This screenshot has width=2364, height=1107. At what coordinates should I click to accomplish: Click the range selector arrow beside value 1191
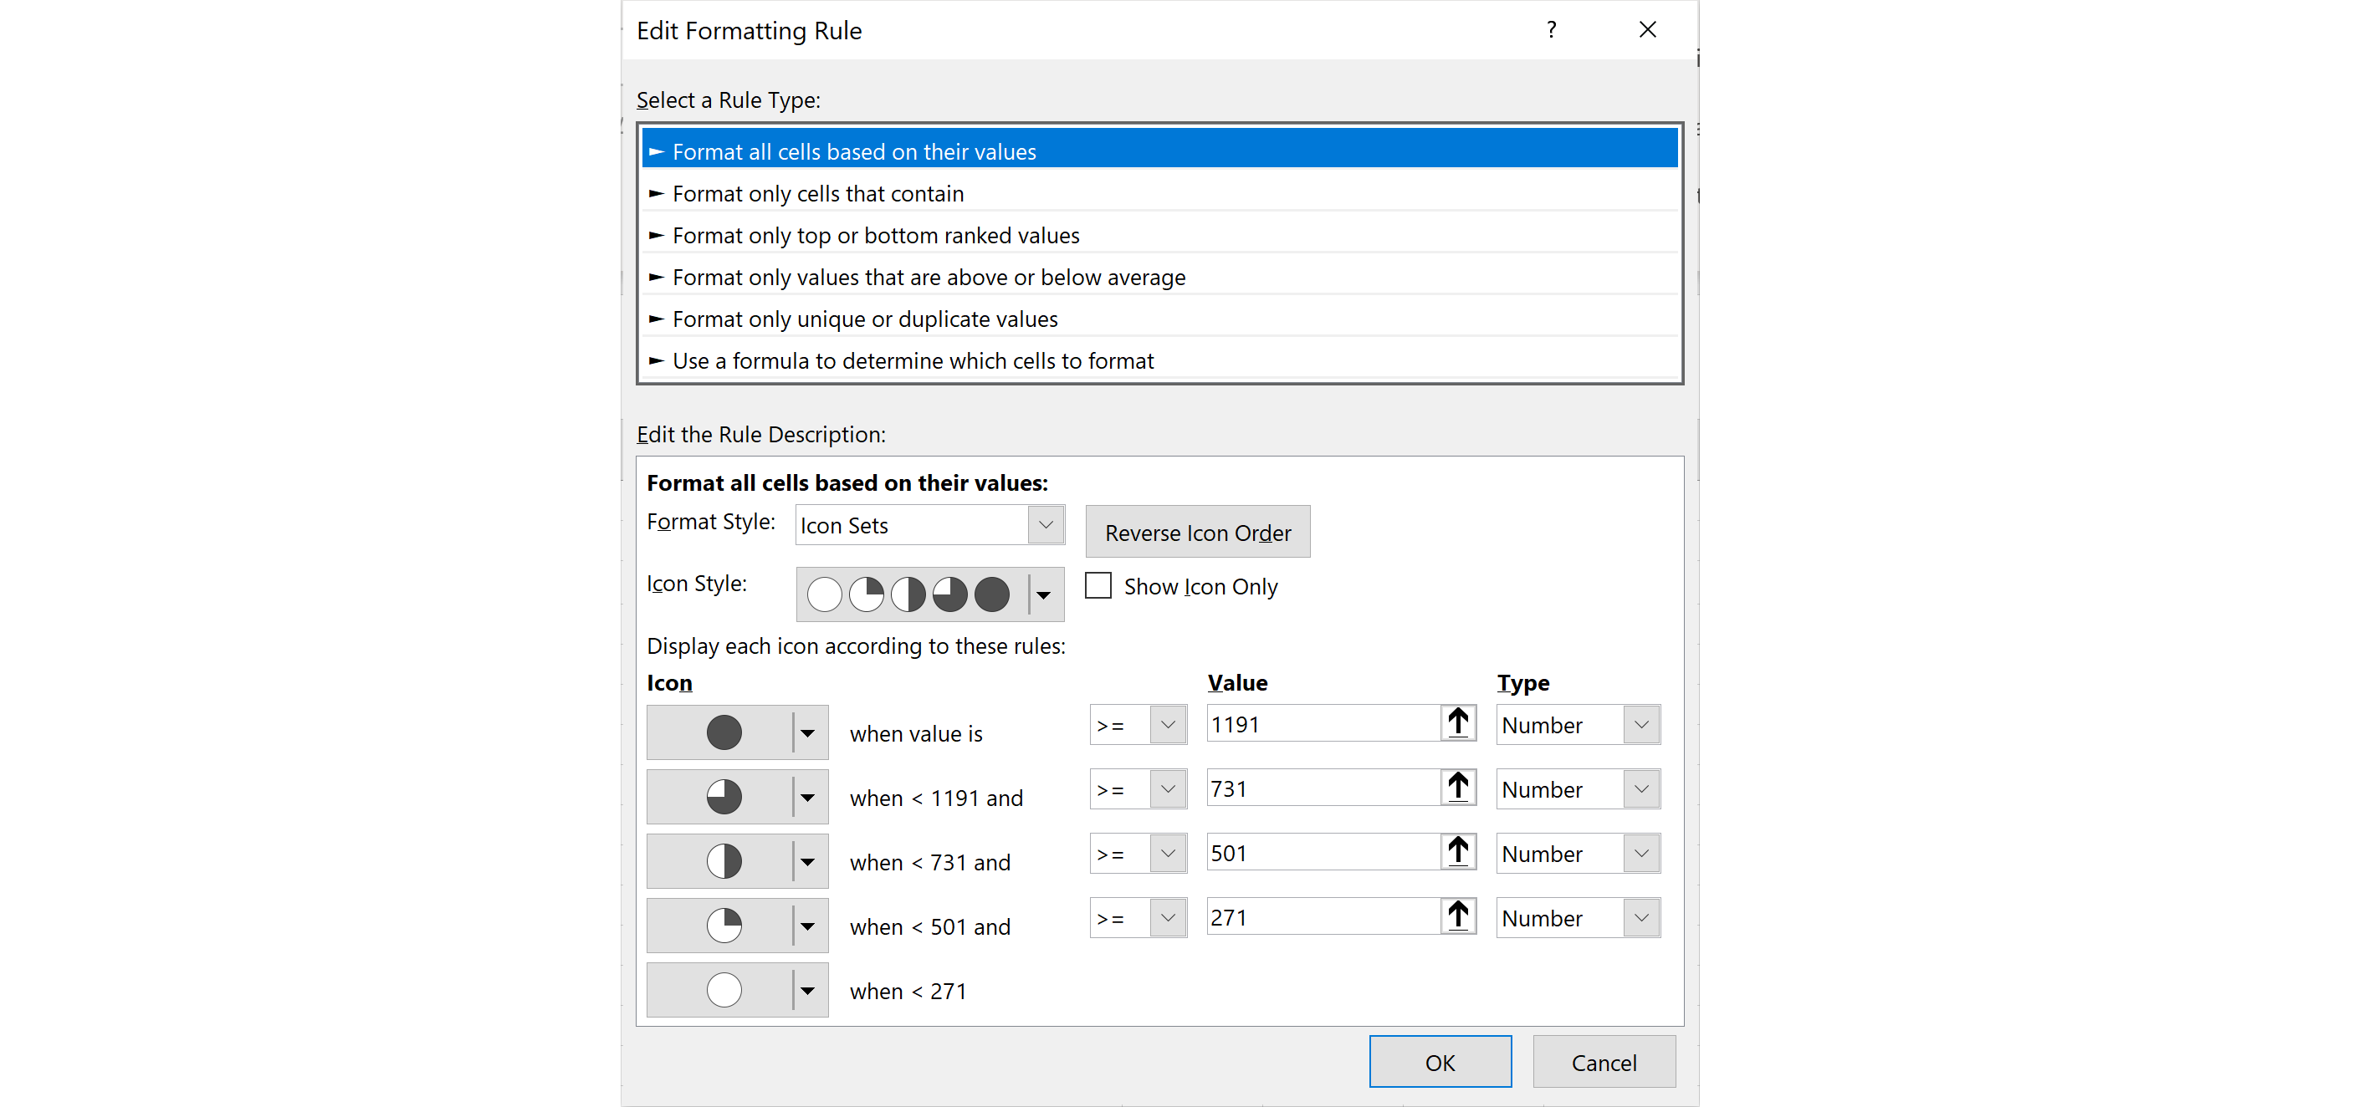1457,723
